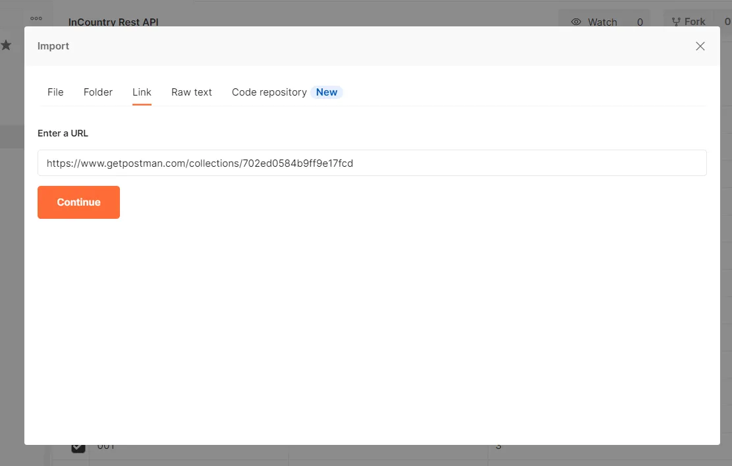Open the more options (•••) menu
The height and width of the screenshot is (466, 732).
pyautogui.click(x=36, y=18)
